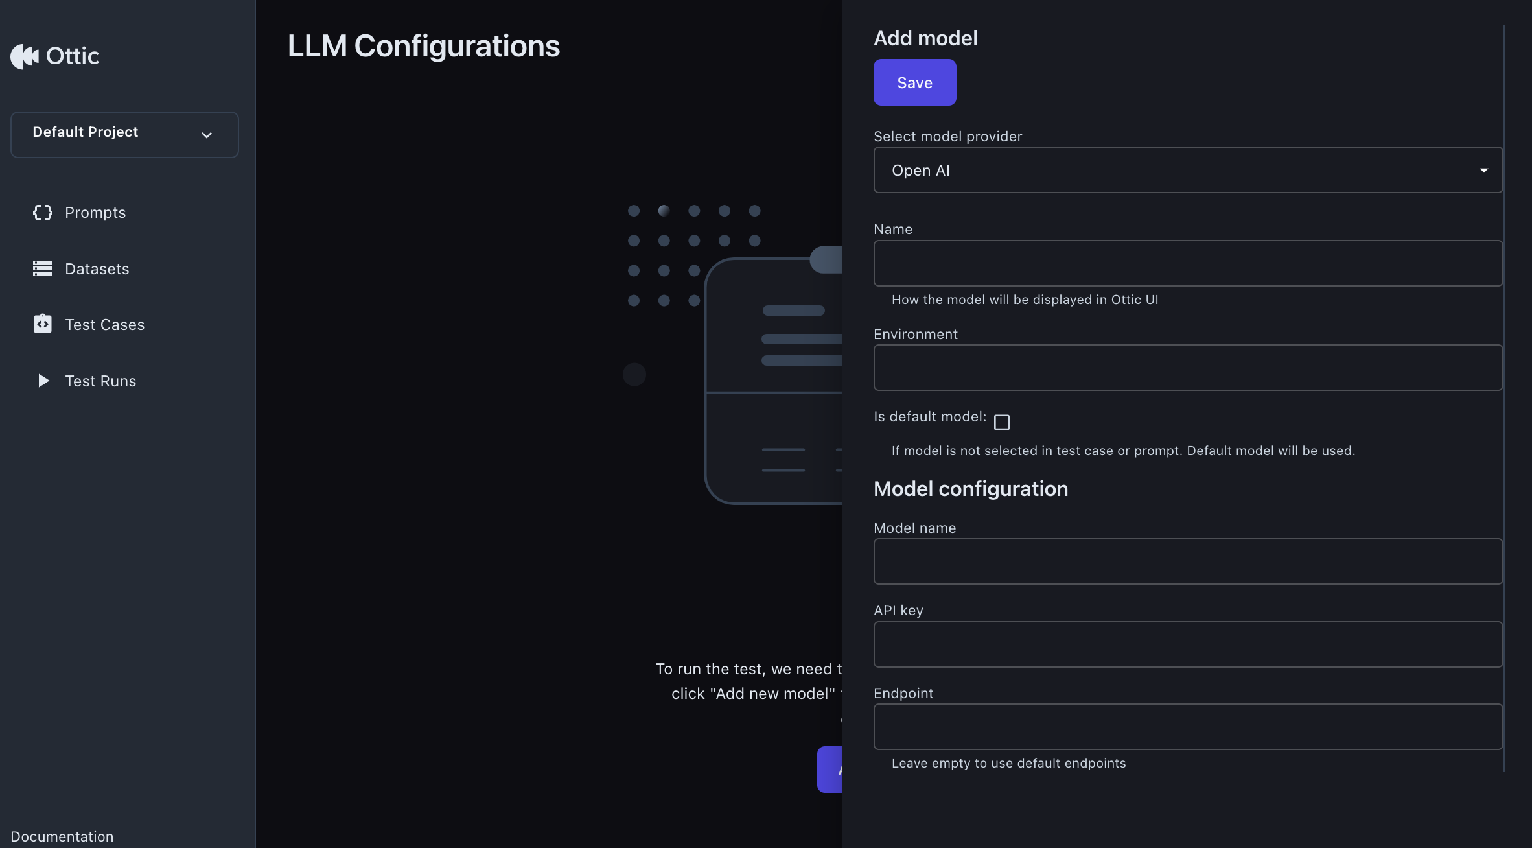Save the new model

pos(914,82)
